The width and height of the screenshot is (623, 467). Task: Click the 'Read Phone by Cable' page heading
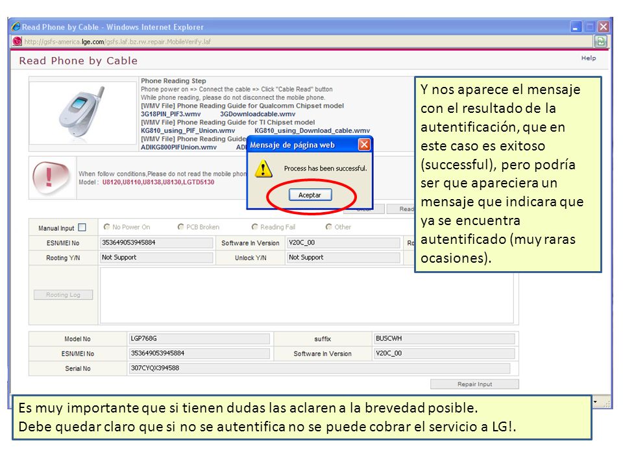pos(79,61)
